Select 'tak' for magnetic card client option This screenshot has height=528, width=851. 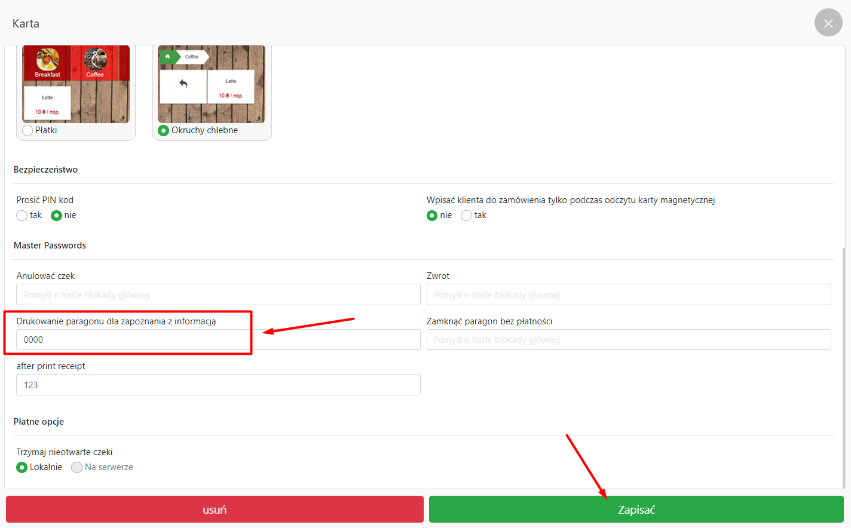point(467,216)
